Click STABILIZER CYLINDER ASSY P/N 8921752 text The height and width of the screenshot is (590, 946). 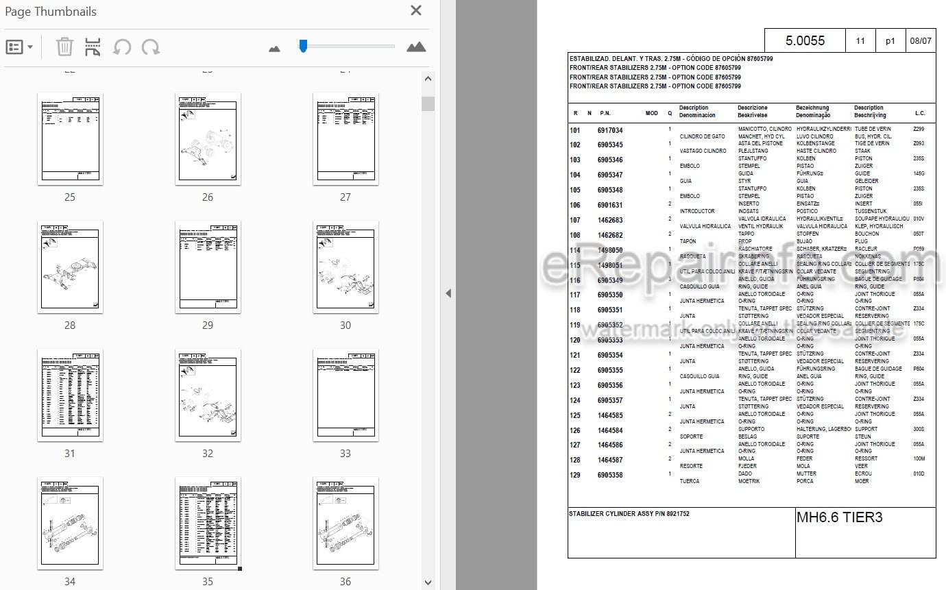629,513
